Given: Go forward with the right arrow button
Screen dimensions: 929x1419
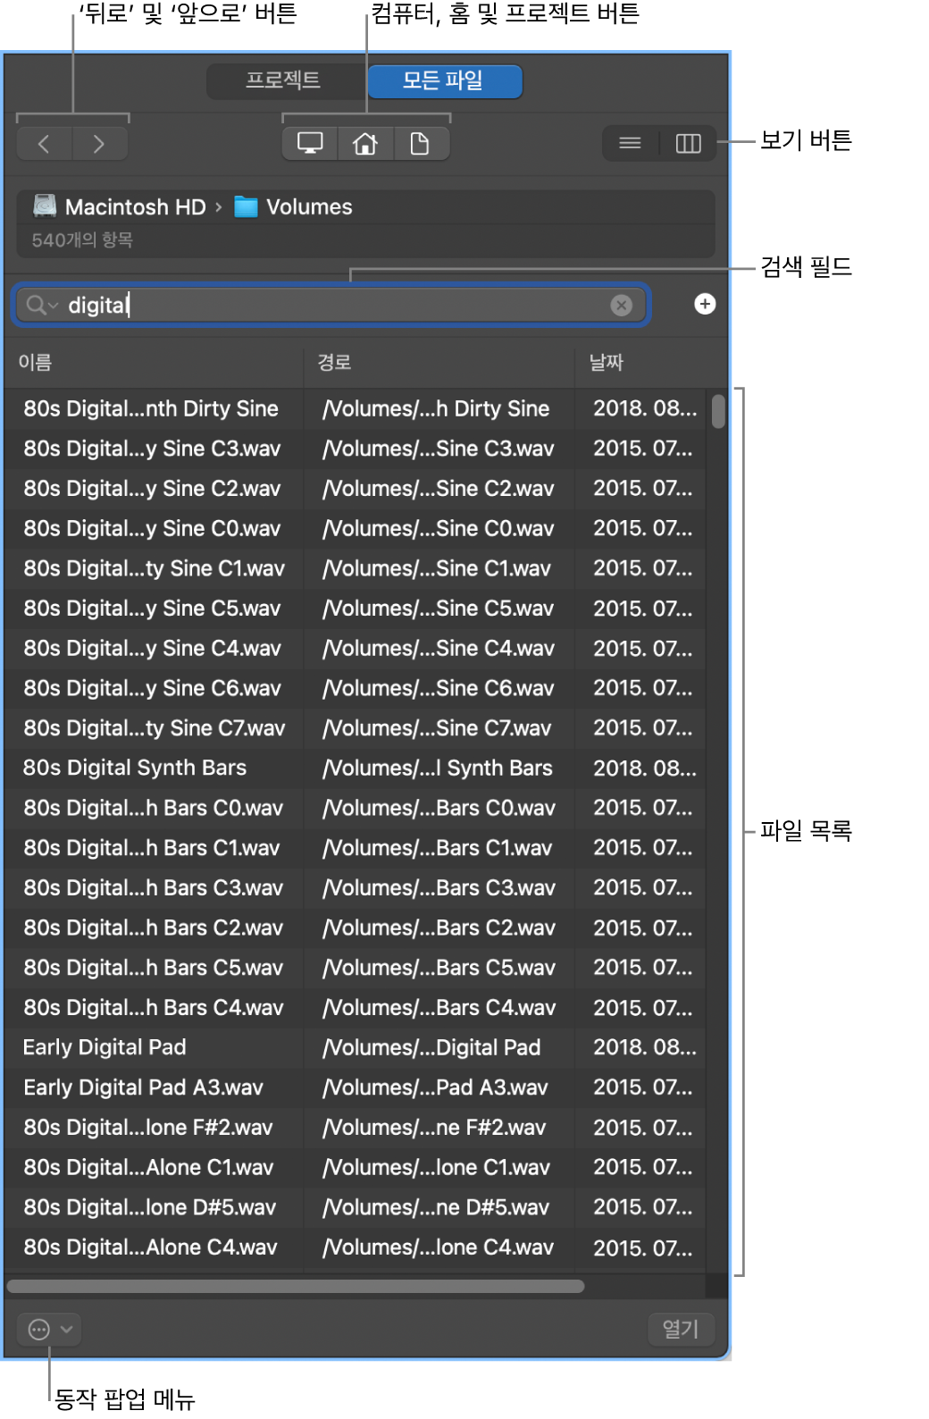Looking at the screenshot, I should (x=99, y=144).
